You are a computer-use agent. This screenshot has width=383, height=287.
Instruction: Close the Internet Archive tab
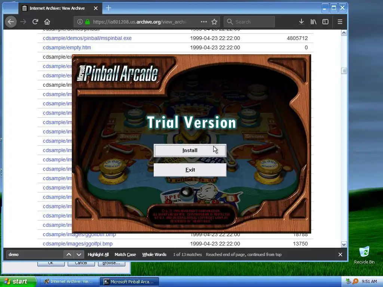coord(96,8)
